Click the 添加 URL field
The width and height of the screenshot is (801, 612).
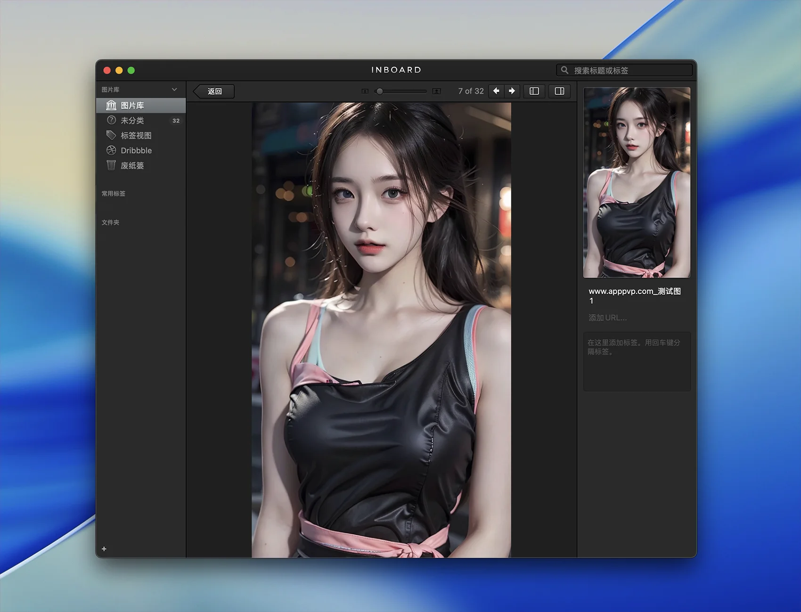coord(608,318)
